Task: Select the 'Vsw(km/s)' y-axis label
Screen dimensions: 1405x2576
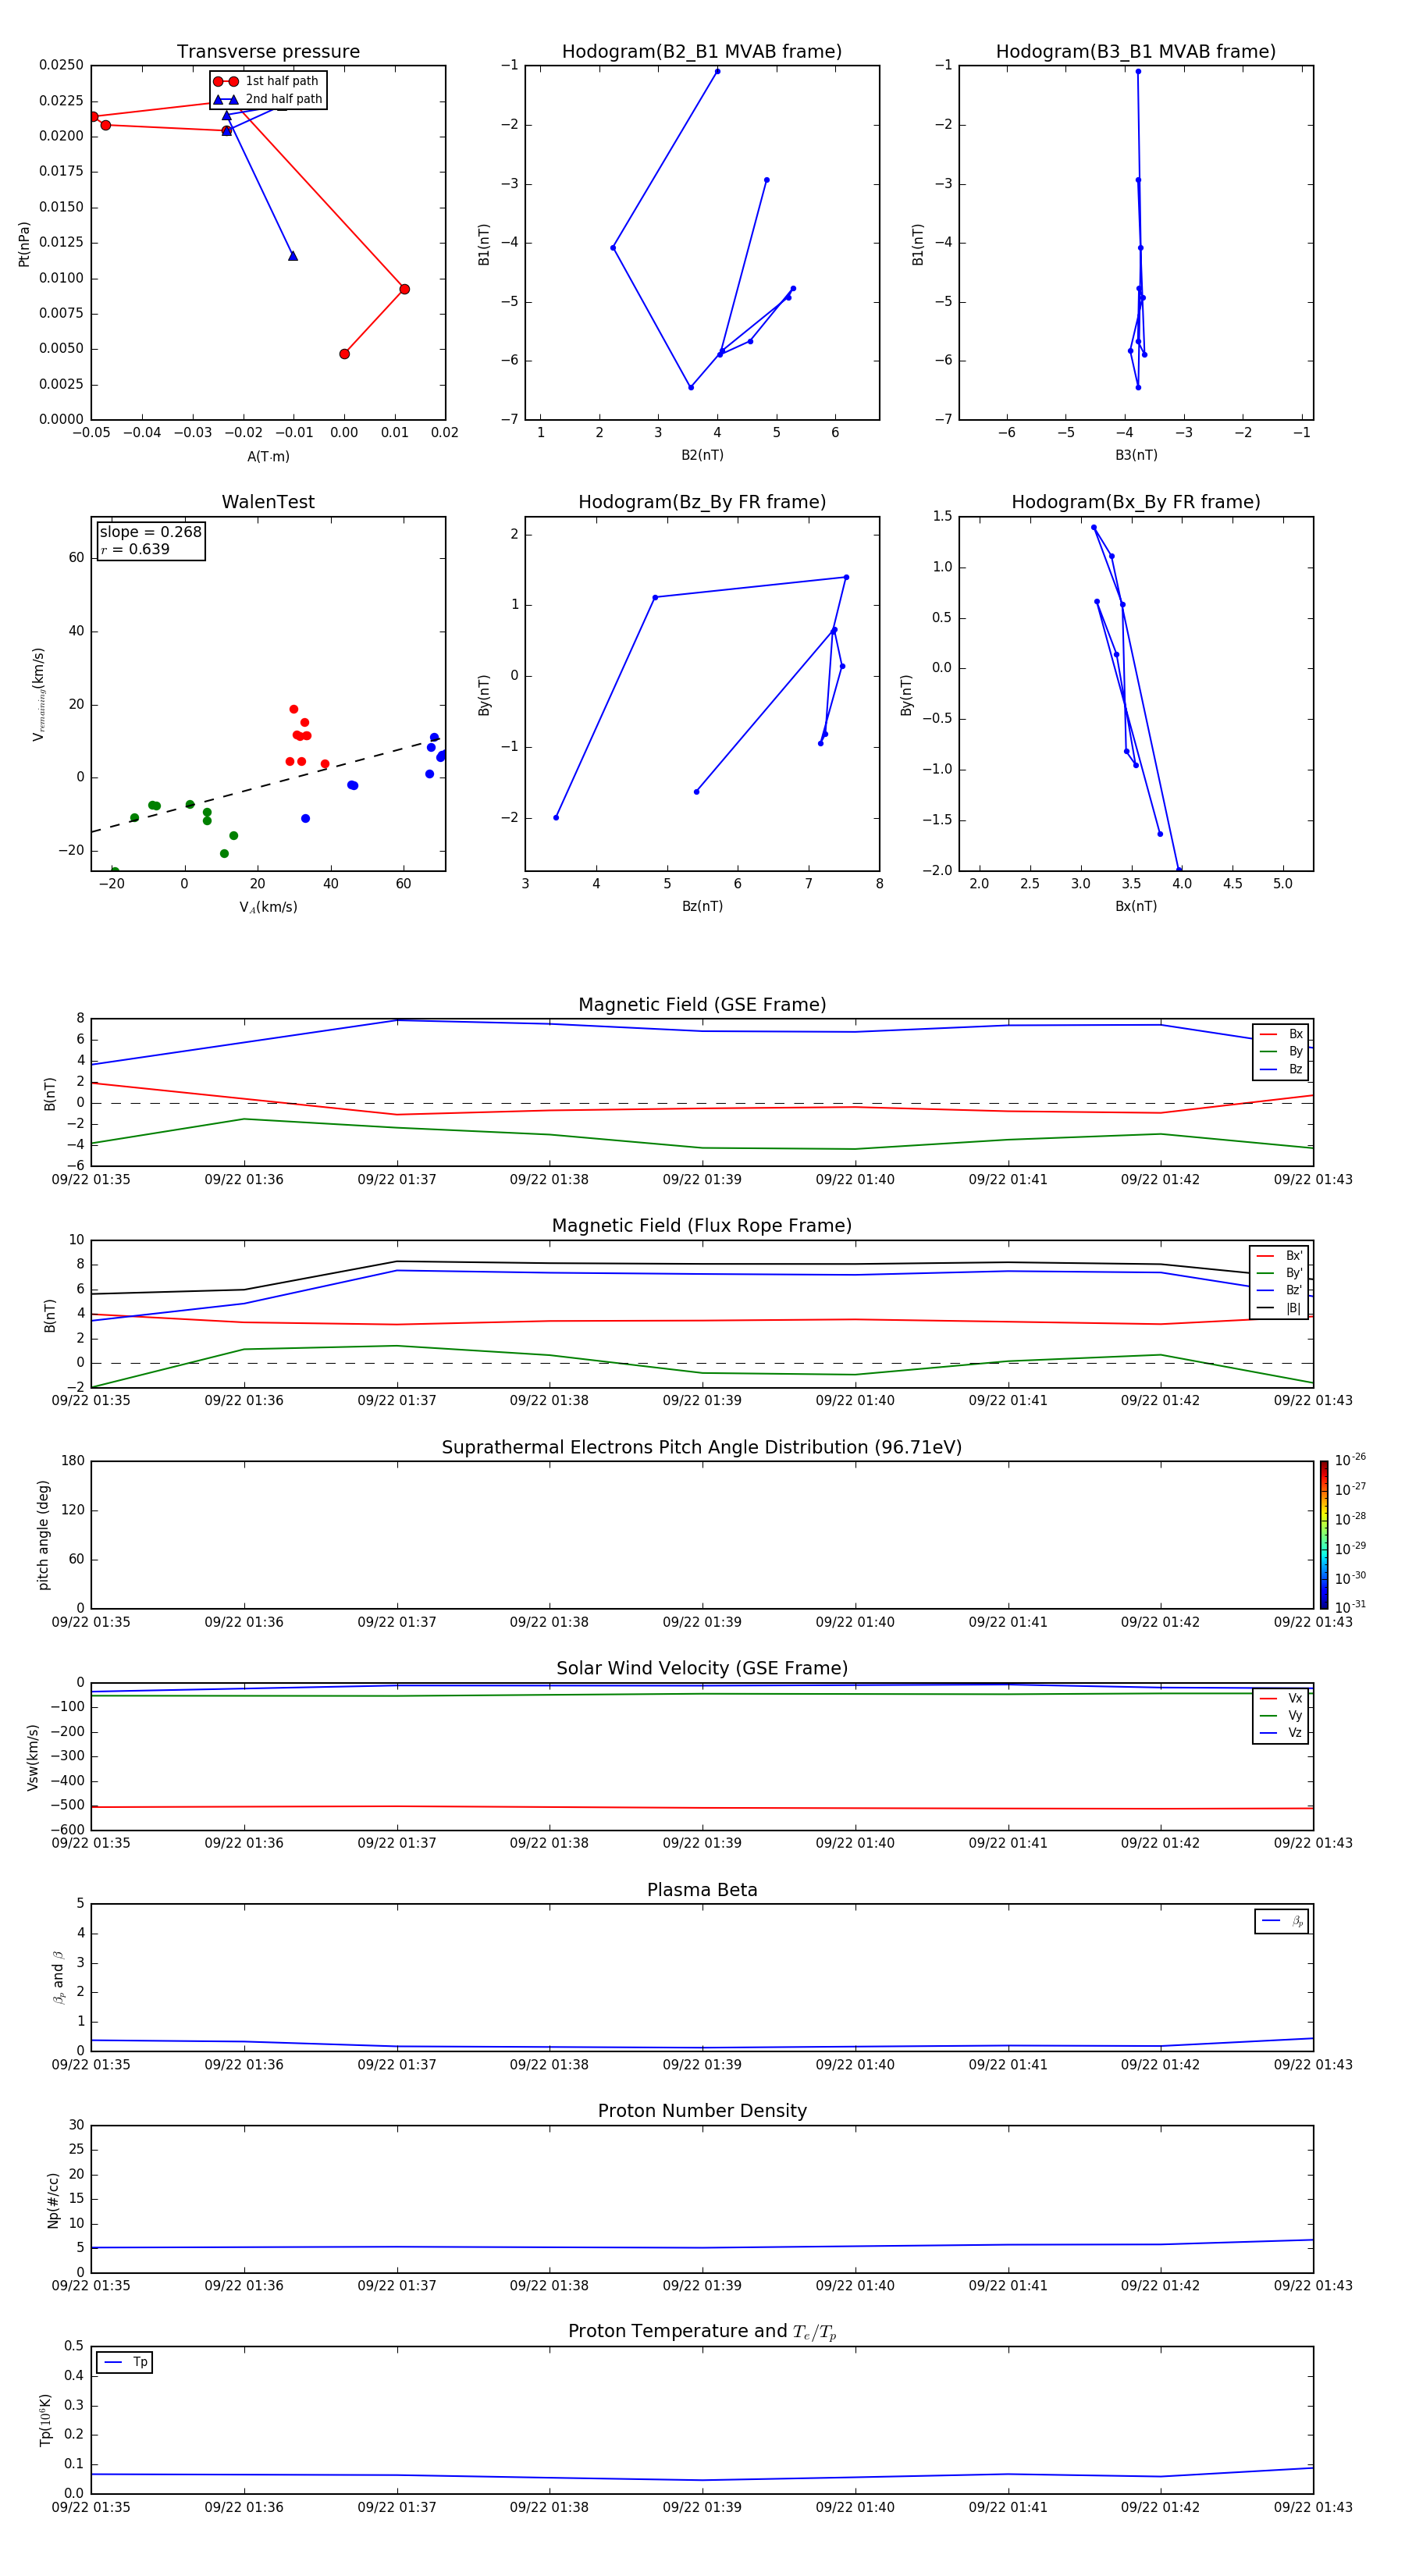Action: tap(33, 1756)
